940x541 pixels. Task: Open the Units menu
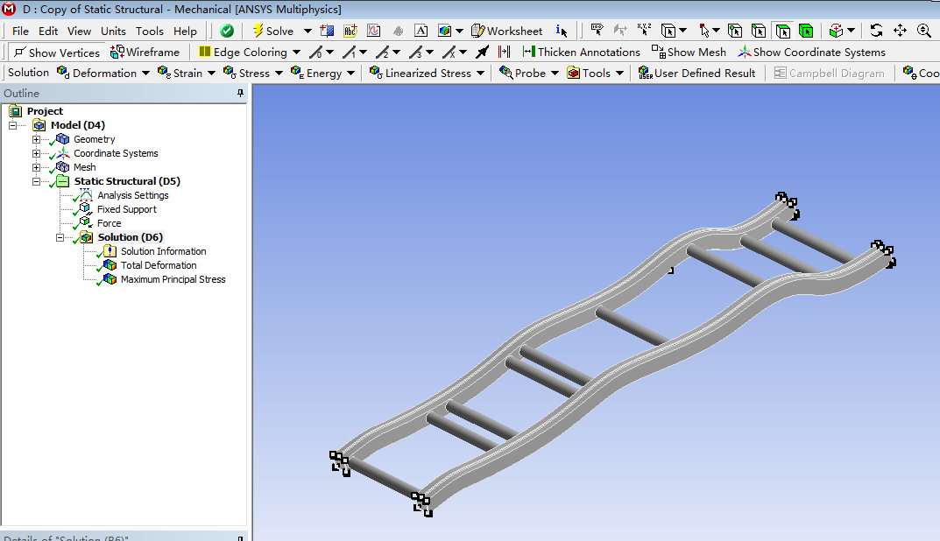point(113,32)
